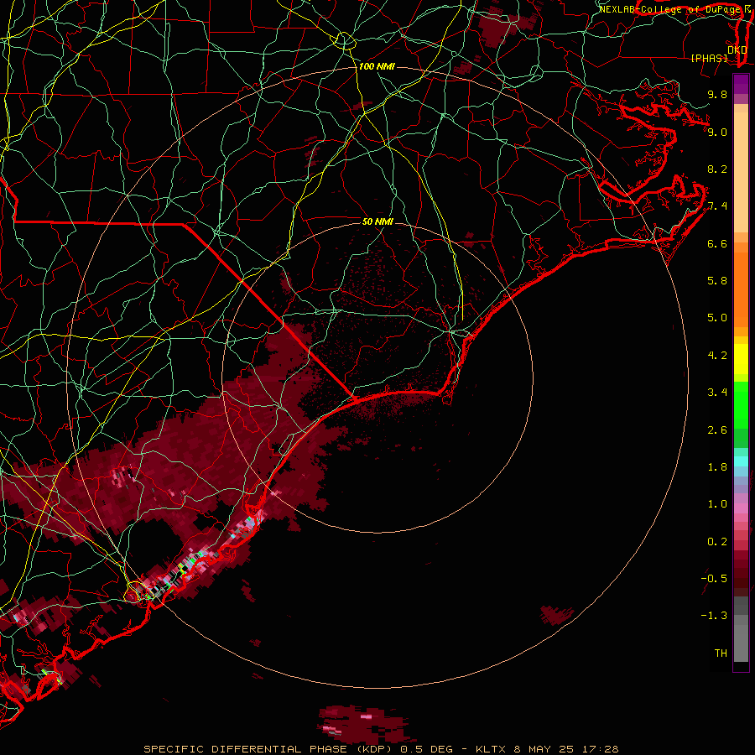Image resolution: width=755 pixels, height=755 pixels.
Task: Click the 0.2 scale value
Action: pos(717,542)
